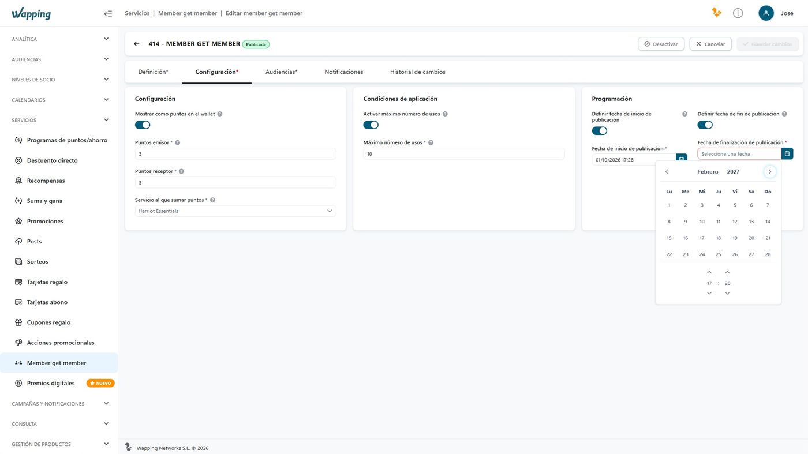Click the orange squirrel icon in the header
This screenshot has width=808, height=454.
[716, 13]
